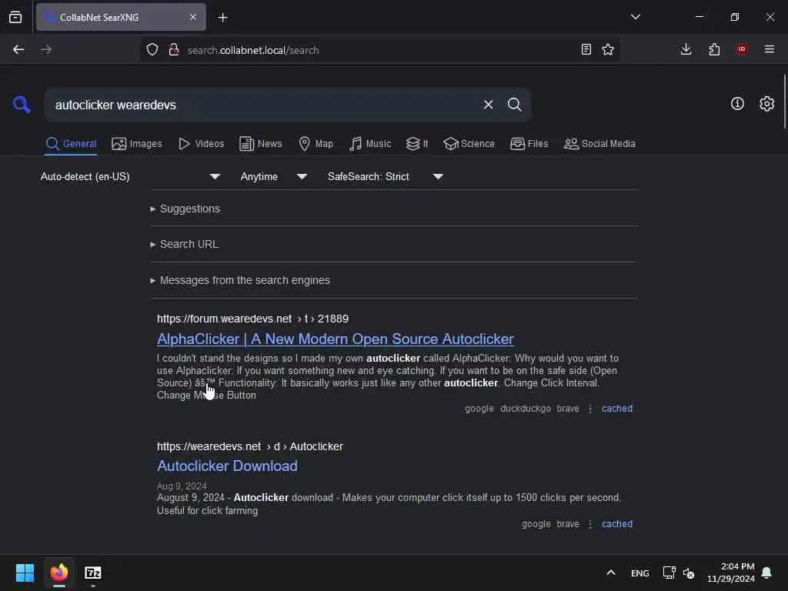The height and width of the screenshot is (591, 788).
Task: Switch to the Videos tab
Action: [x=201, y=144]
